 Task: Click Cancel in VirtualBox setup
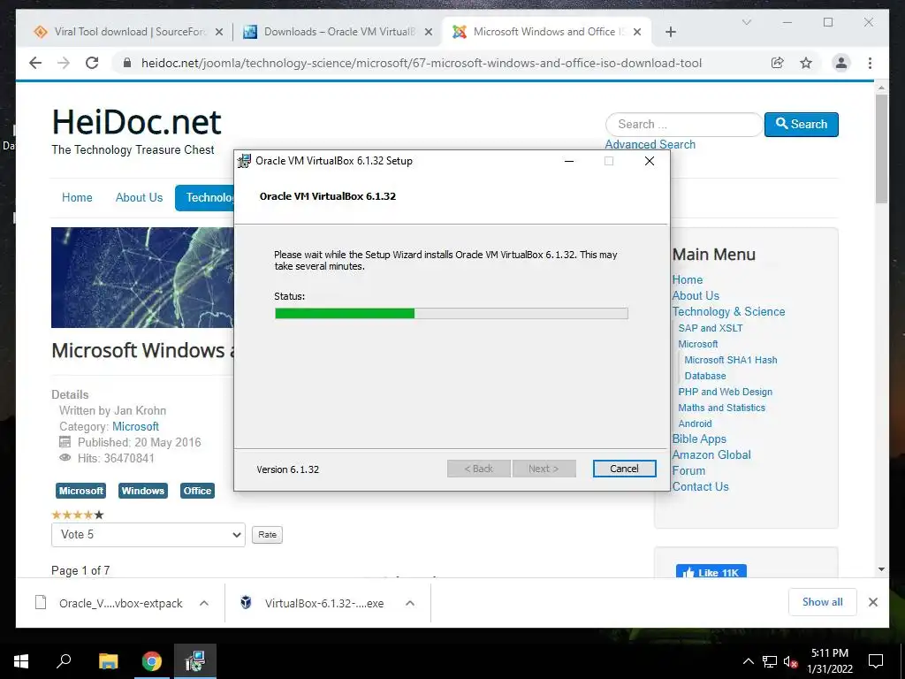click(x=625, y=469)
